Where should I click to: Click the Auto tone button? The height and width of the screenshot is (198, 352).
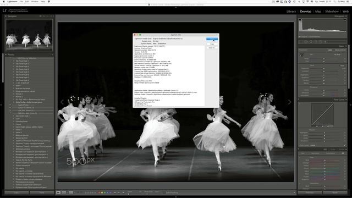[x=342, y=66]
